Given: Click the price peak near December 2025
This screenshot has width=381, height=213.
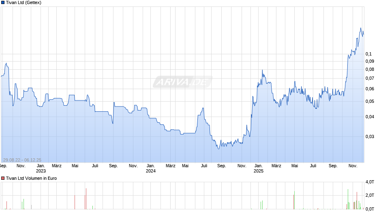Looking at the screenshot, I should [361, 28].
